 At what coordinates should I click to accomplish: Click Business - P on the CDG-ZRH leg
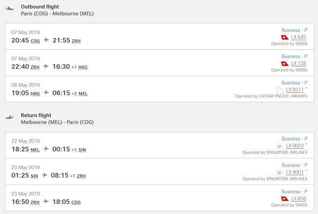(295, 30)
